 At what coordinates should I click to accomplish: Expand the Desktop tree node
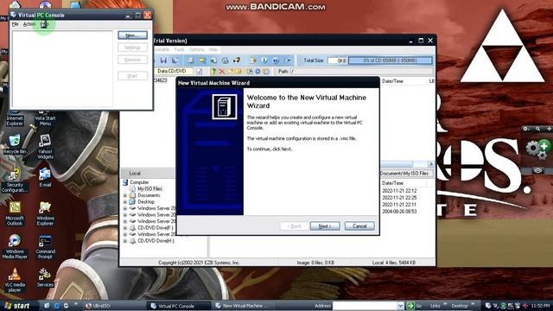click(x=125, y=202)
